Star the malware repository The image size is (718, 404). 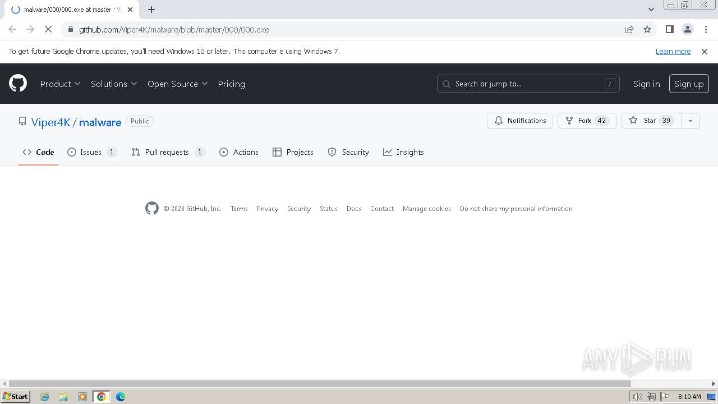click(651, 121)
